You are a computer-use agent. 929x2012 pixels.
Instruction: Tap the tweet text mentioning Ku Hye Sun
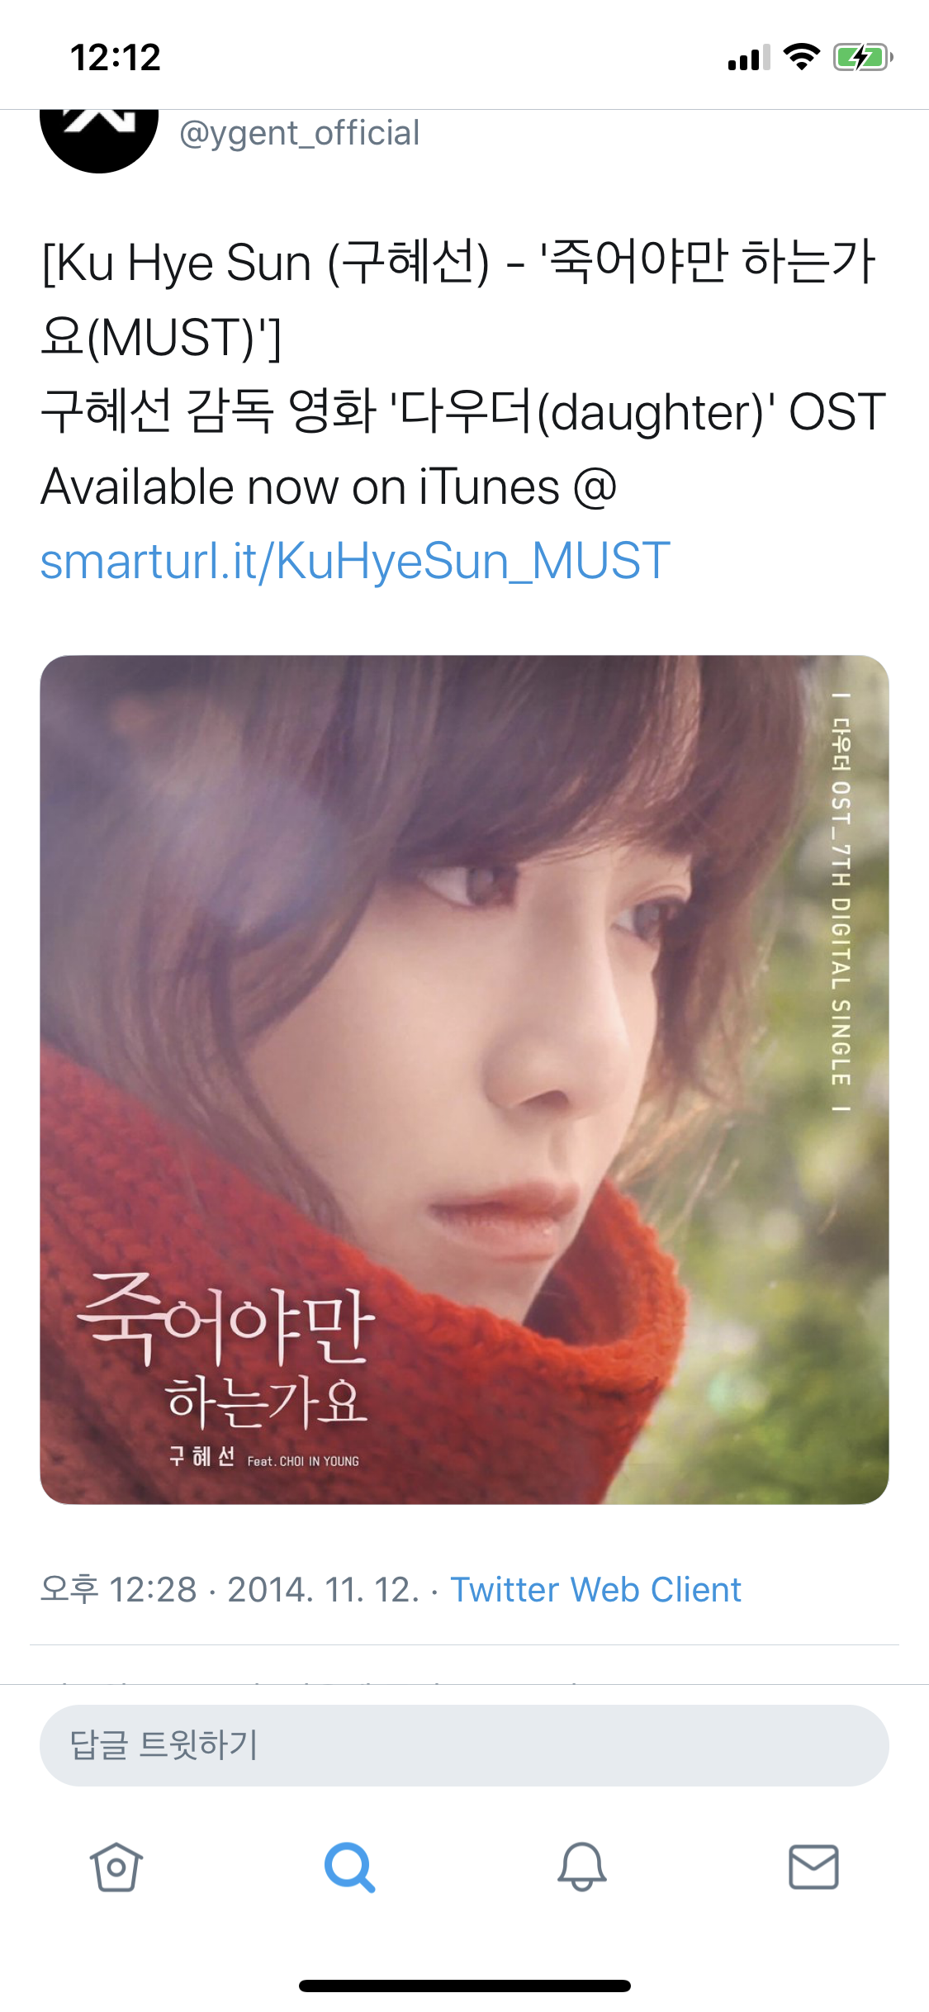(x=462, y=373)
